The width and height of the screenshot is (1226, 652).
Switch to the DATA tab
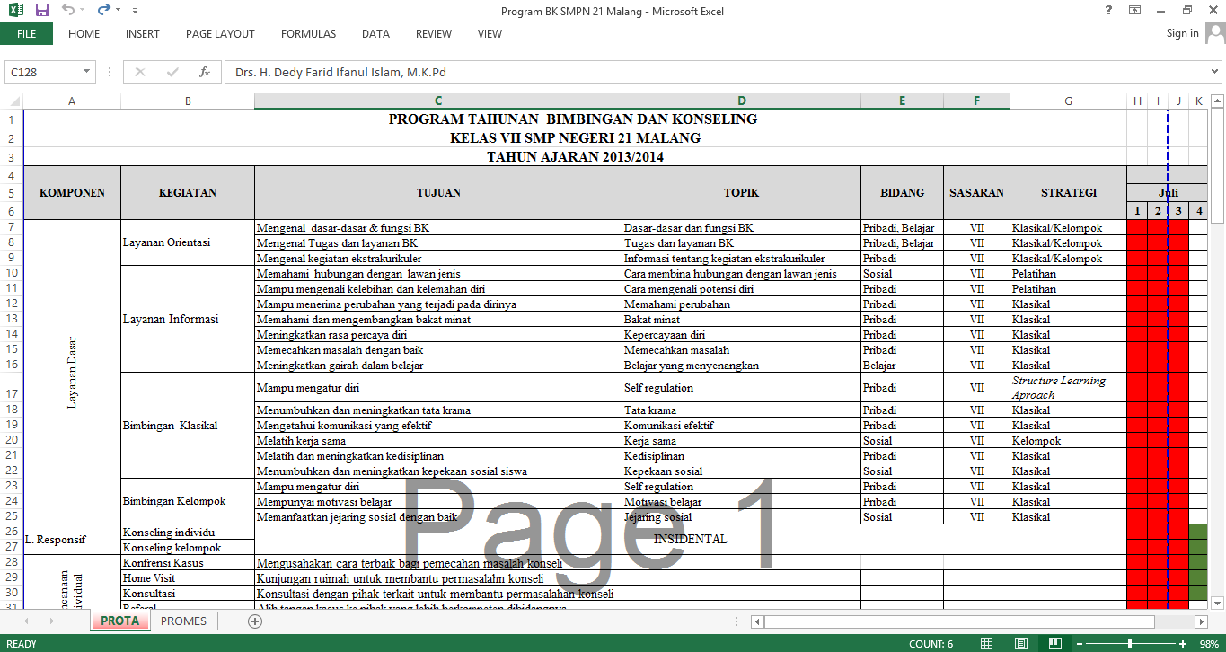point(375,34)
